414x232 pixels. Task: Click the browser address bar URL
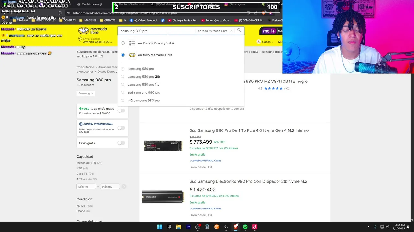click(x=125, y=13)
